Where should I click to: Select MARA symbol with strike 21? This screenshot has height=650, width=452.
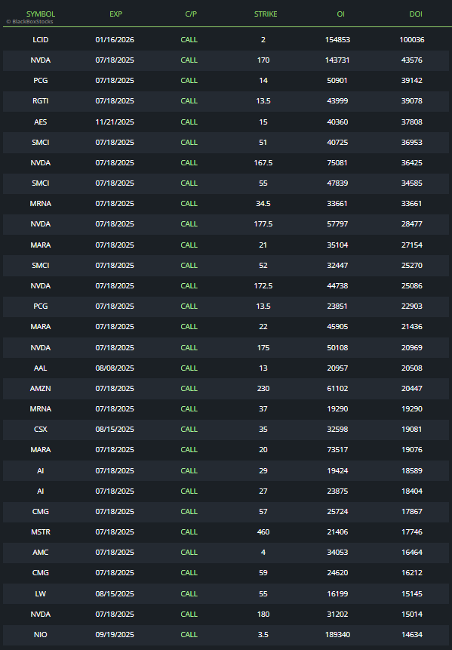41,245
